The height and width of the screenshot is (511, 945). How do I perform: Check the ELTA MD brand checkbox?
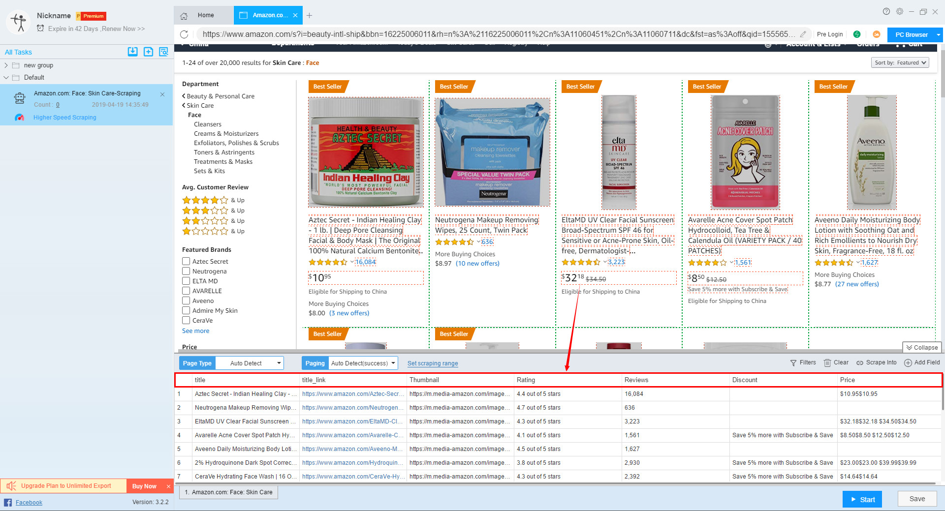pyautogui.click(x=186, y=281)
